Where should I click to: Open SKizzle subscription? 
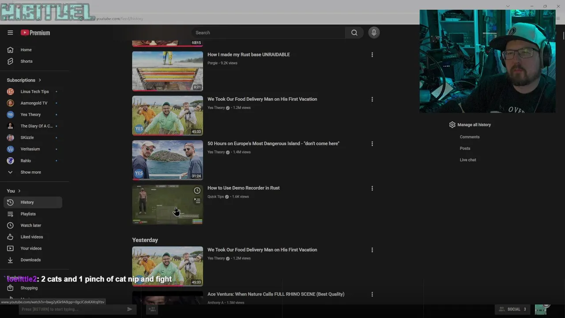click(x=33, y=137)
